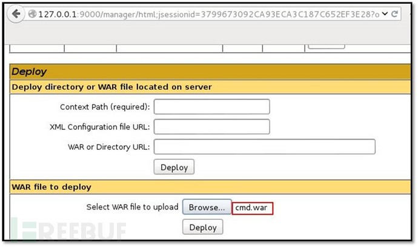Click the browser back arrow button
This screenshot has width=418, height=247.
click(16, 13)
